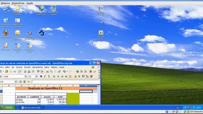Apply currency number format icon

(75, 77)
